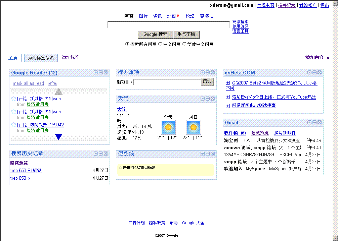The width and height of the screenshot is (338, 241).
Task: Click the Google 搜索 button
Action: pyautogui.click(x=155, y=35)
